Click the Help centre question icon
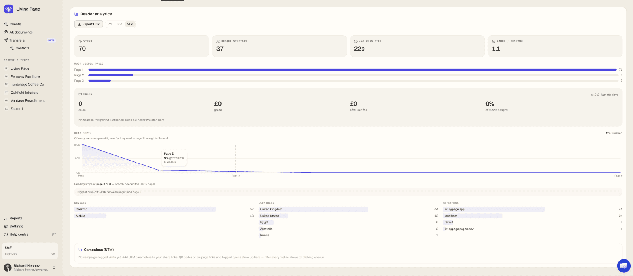633x276 pixels. tap(6, 234)
